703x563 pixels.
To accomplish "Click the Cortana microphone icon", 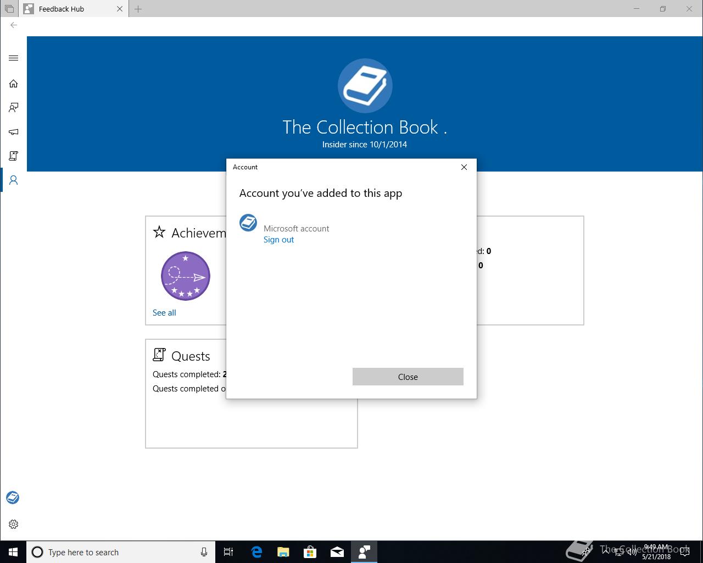I will click(x=204, y=552).
